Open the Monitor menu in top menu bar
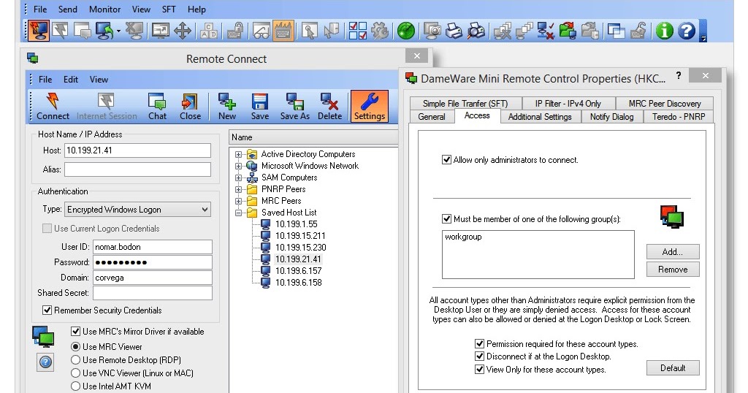Viewport: 748px width, 393px height. 105,9
